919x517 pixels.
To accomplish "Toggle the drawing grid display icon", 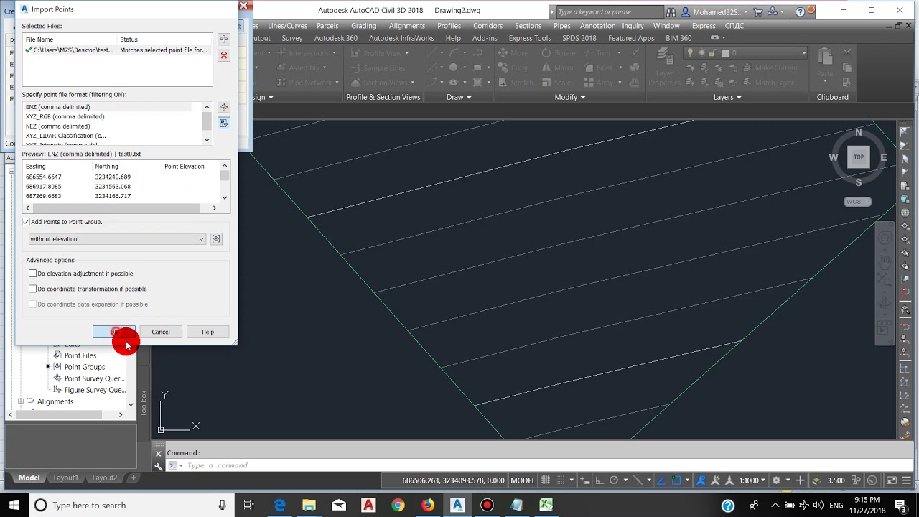I will tap(546, 480).
